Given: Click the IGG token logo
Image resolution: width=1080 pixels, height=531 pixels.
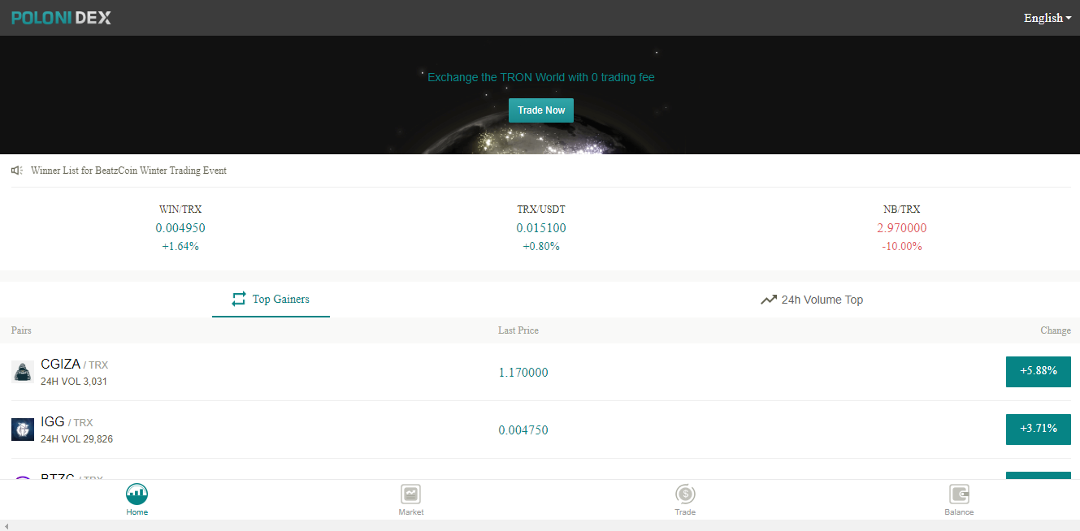Looking at the screenshot, I should pos(22,429).
